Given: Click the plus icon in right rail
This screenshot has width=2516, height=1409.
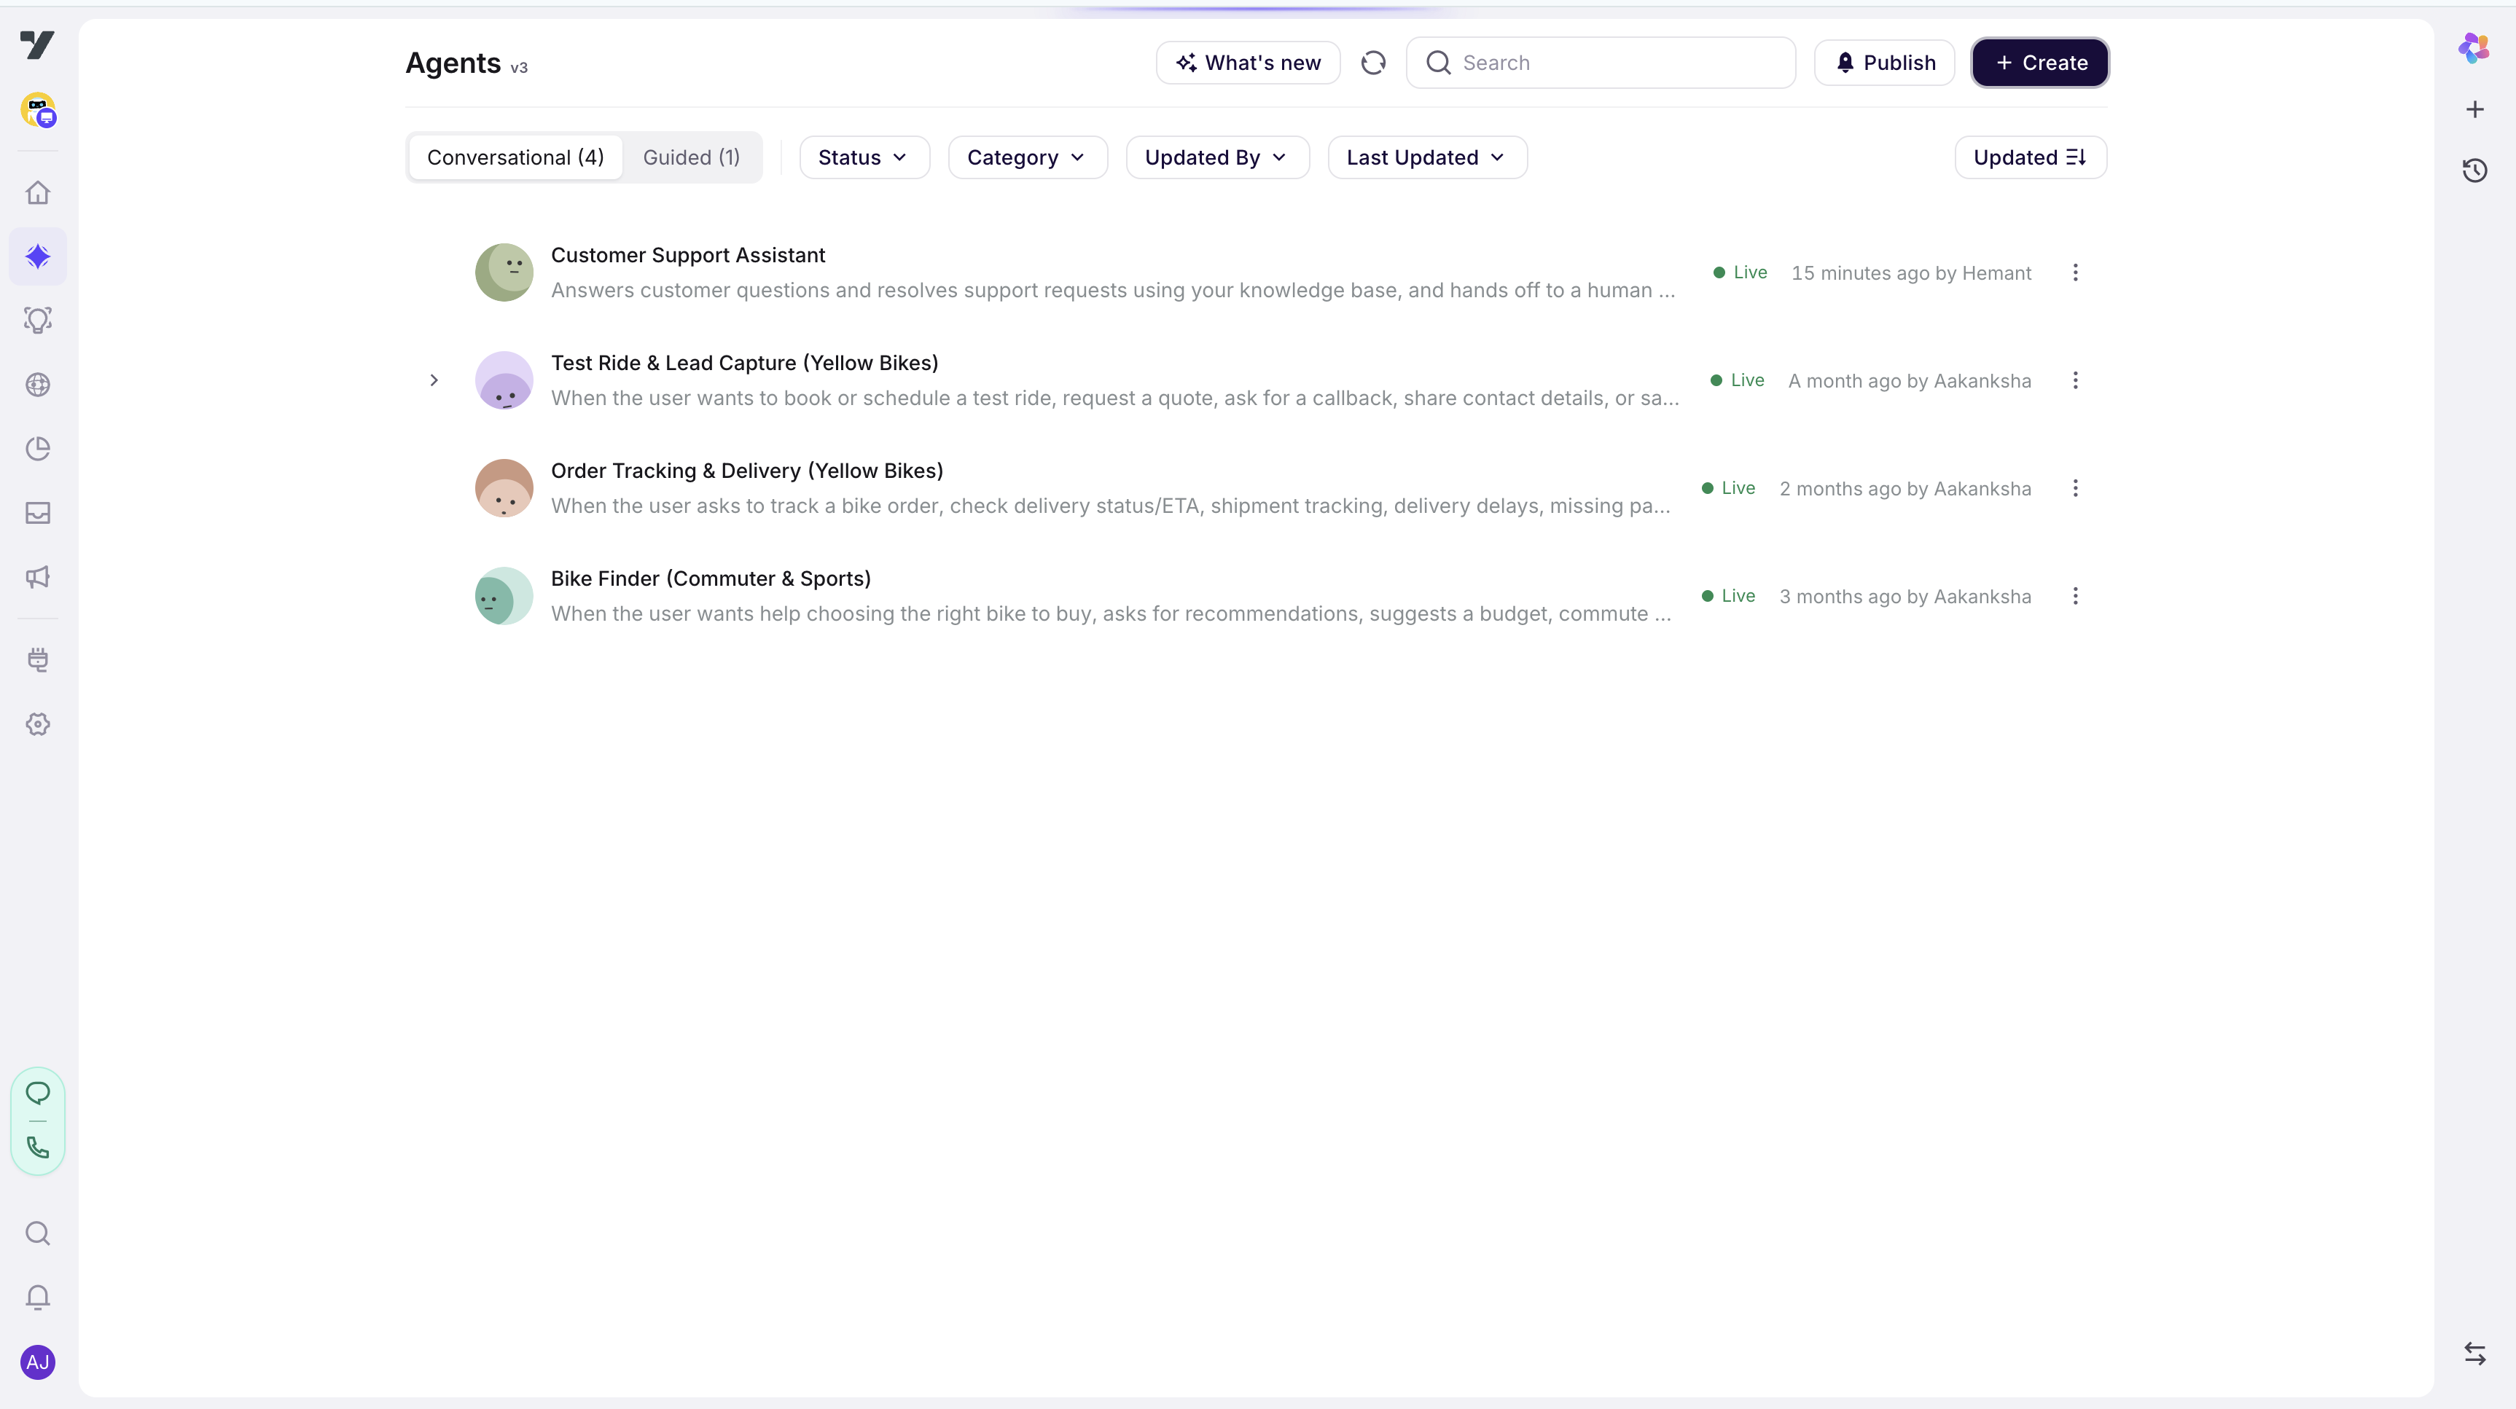Looking at the screenshot, I should click(x=2474, y=109).
